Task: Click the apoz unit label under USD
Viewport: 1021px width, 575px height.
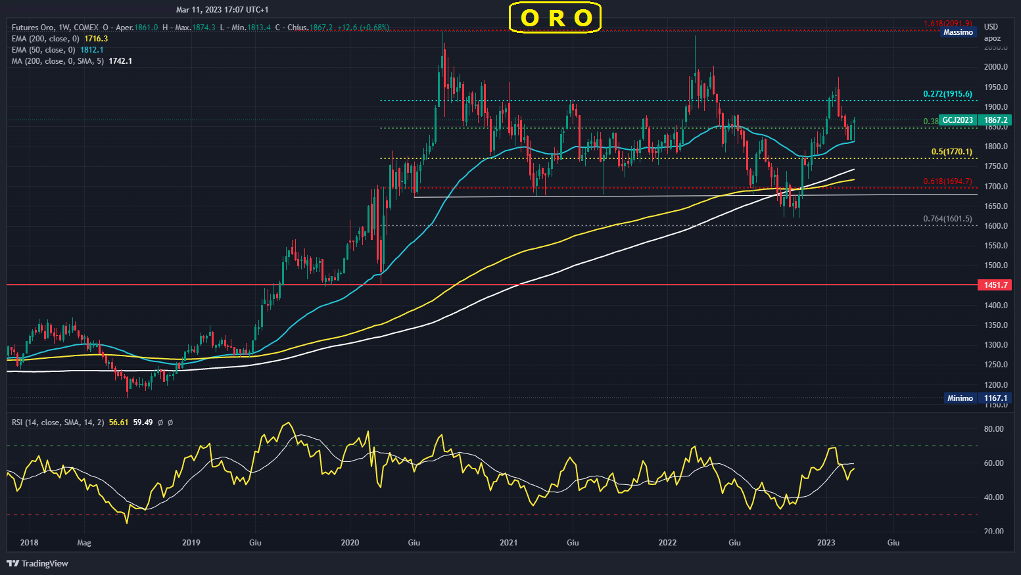Action: coord(992,38)
